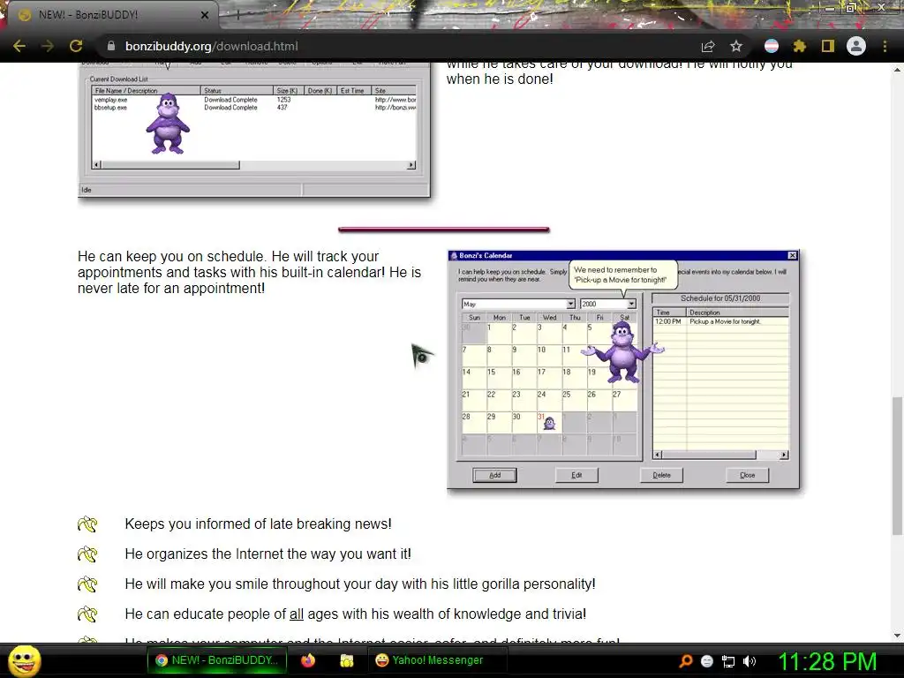Click the banana bullet beside breaking news
The height and width of the screenshot is (678, 904).
pos(87,524)
